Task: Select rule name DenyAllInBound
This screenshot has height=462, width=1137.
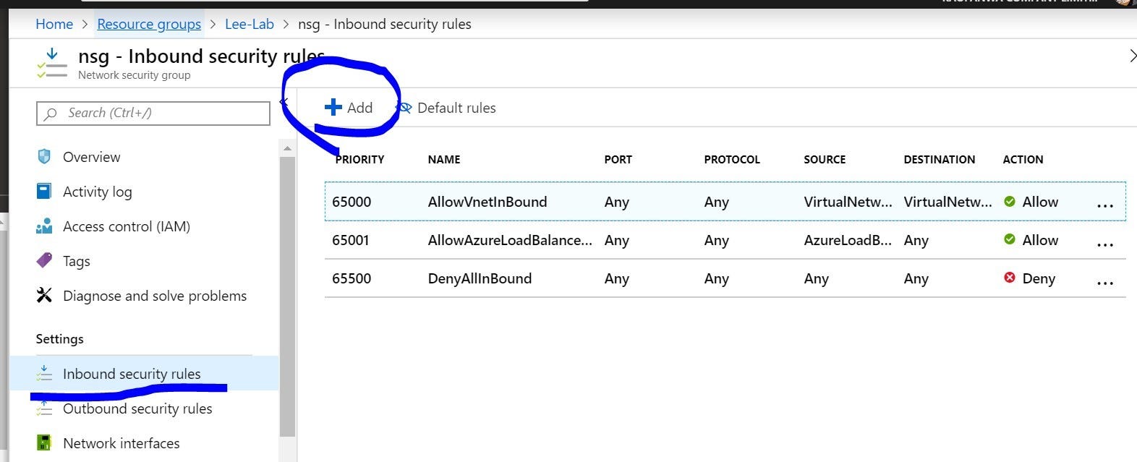Action: click(x=480, y=278)
